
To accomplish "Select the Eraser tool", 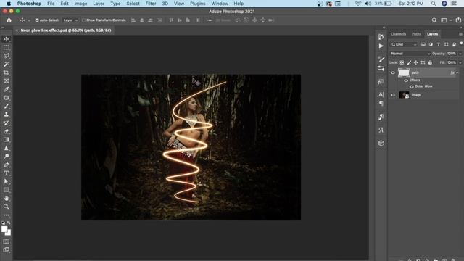I will pyautogui.click(x=7, y=131).
